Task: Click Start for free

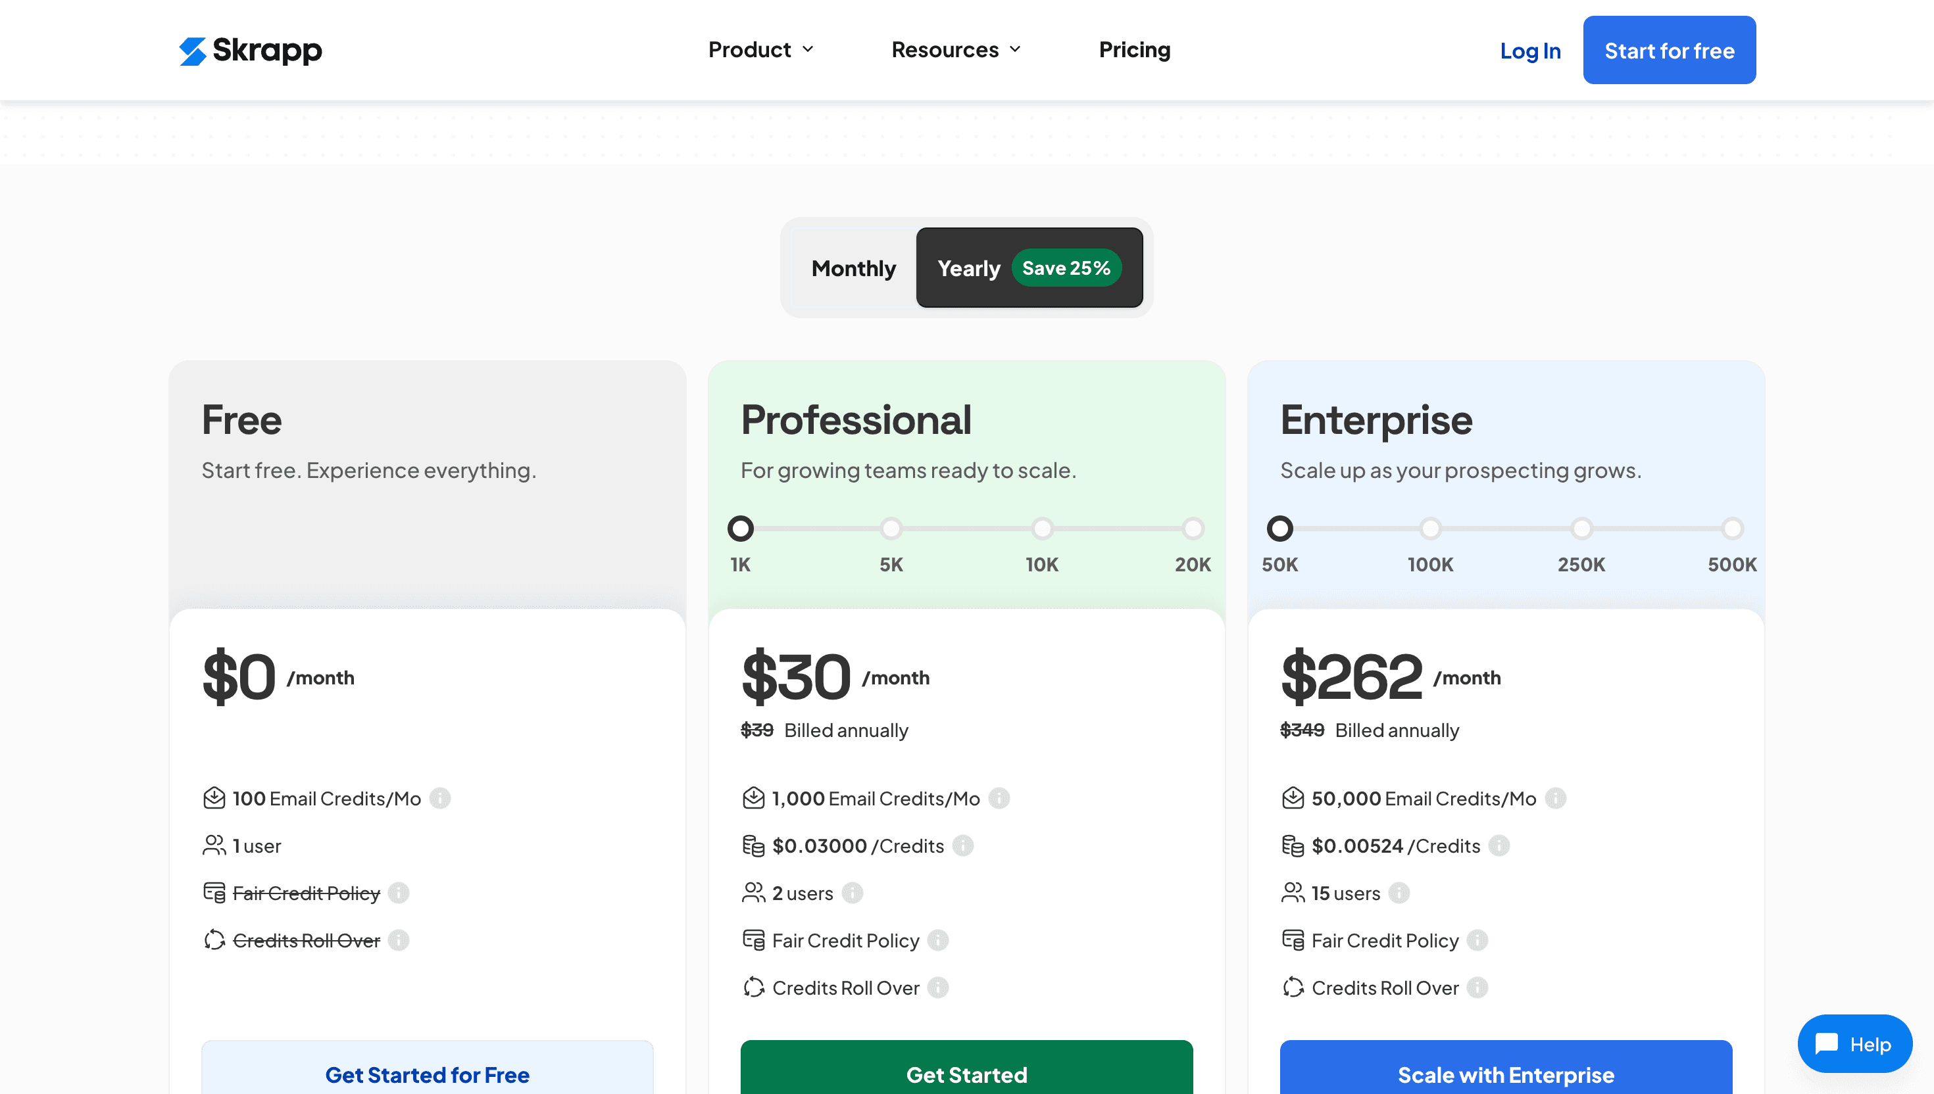Action: [1670, 49]
